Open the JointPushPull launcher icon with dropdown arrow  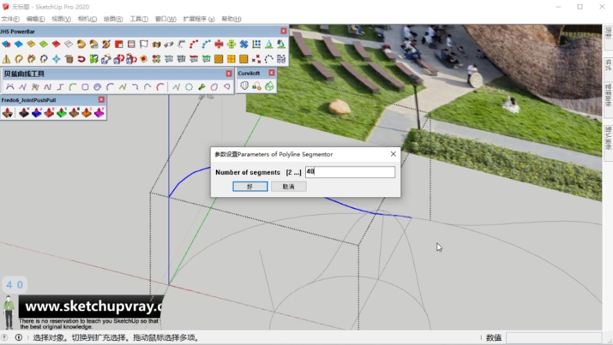click(7, 113)
